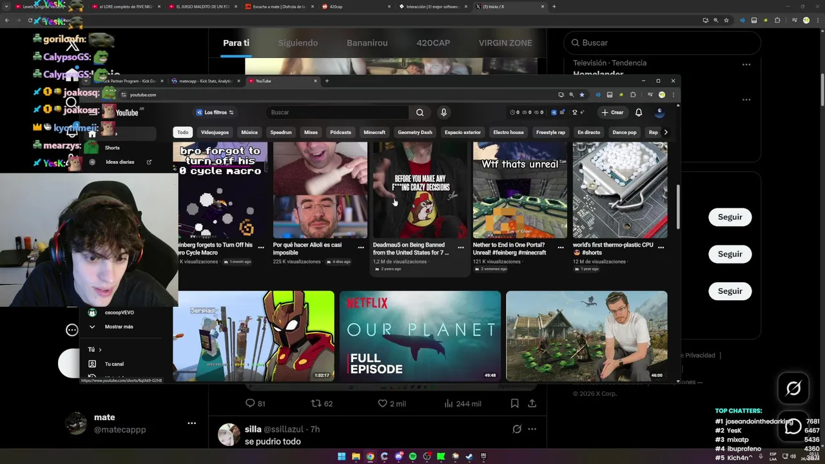825x464 pixels.
Task: Open Chrome from the taskbar
Action: coord(370,456)
